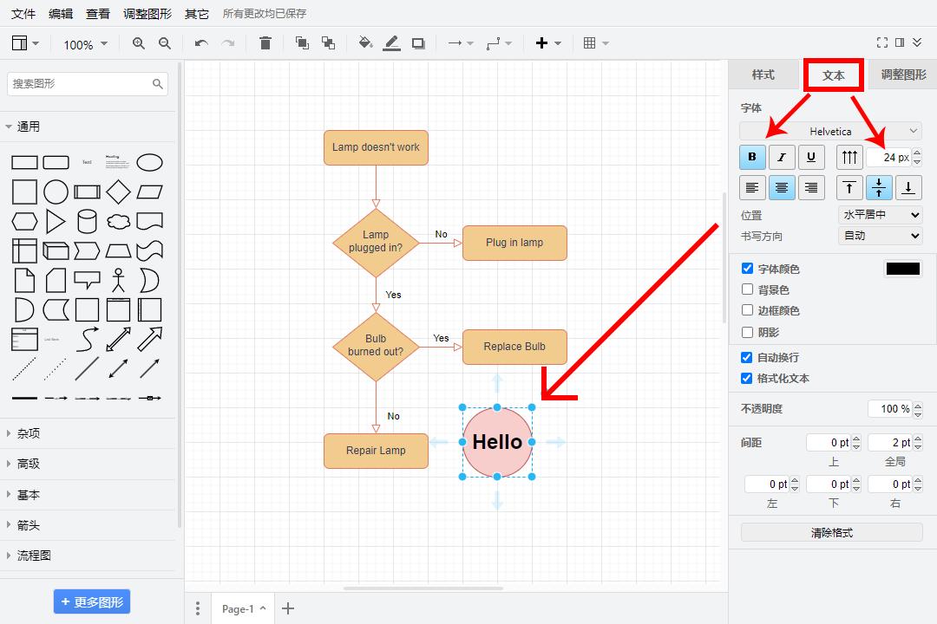
Task: Enable the 阴影 checkbox
Action: pyautogui.click(x=747, y=332)
